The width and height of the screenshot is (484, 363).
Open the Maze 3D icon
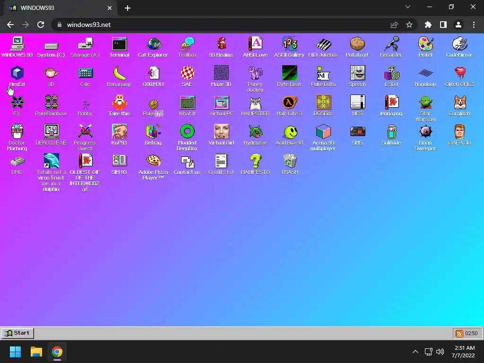221,76
